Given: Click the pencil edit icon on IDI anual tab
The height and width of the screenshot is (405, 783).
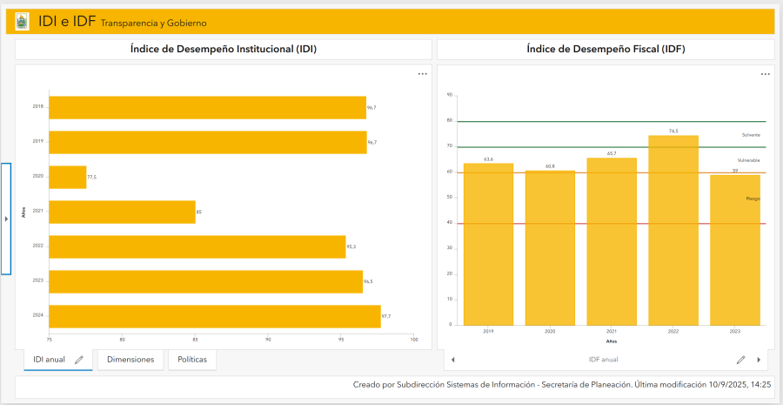Looking at the screenshot, I should (x=79, y=360).
